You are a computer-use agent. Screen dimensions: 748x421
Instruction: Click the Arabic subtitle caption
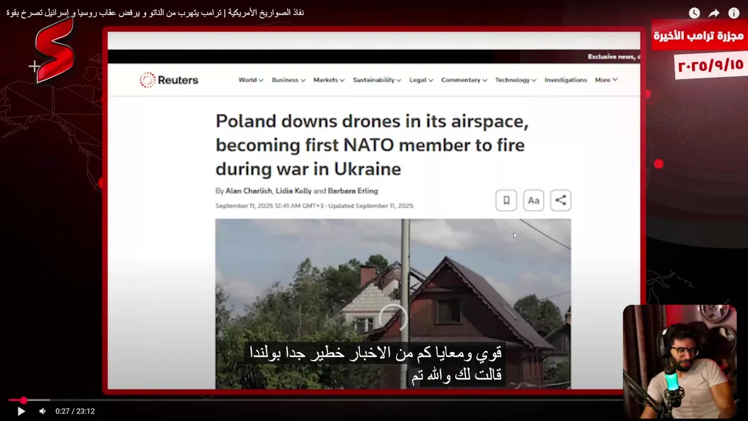coord(375,365)
